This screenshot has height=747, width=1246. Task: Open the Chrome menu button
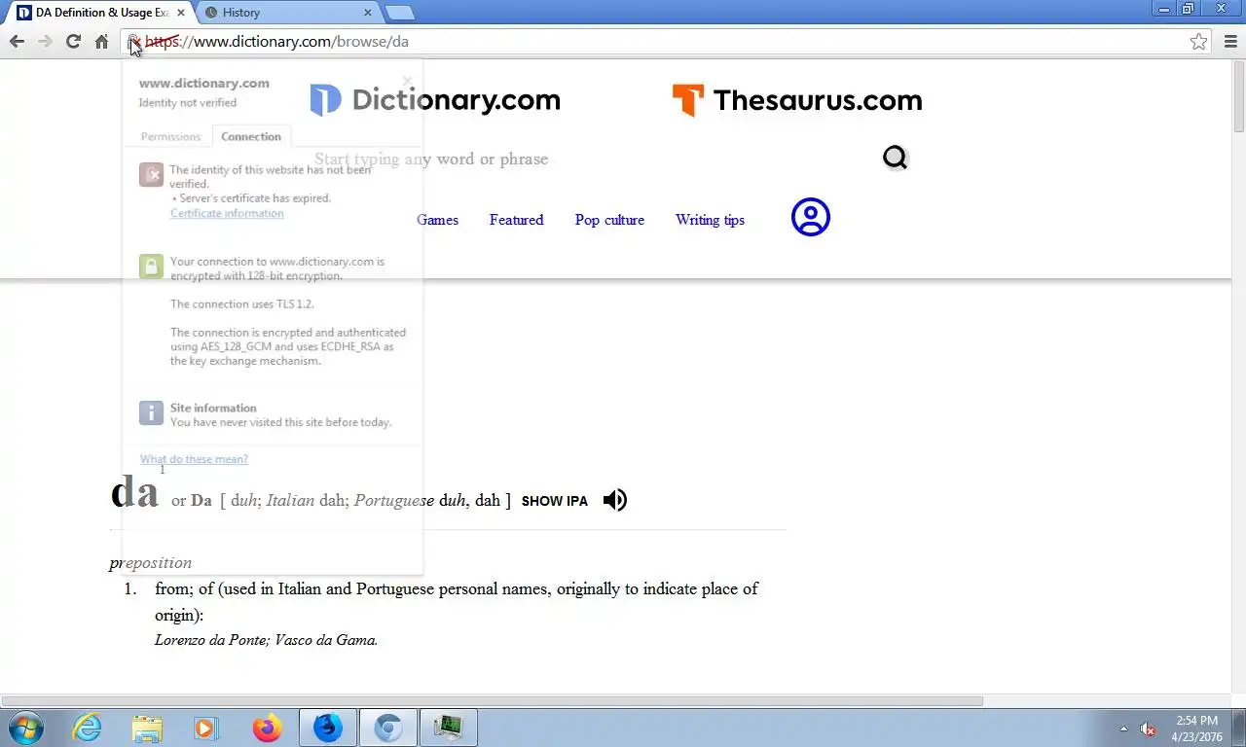[1230, 41]
